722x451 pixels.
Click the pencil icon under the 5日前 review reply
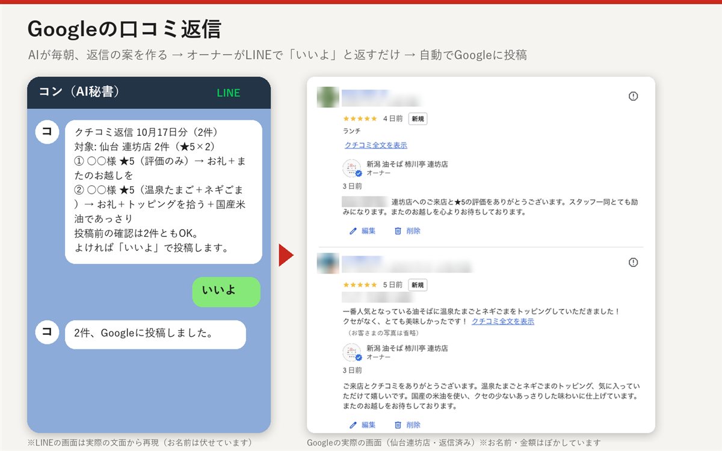[x=353, y=425]
